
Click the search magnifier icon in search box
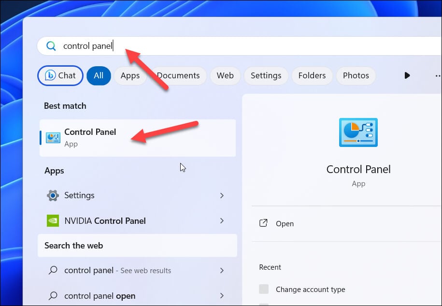(51, 46)
